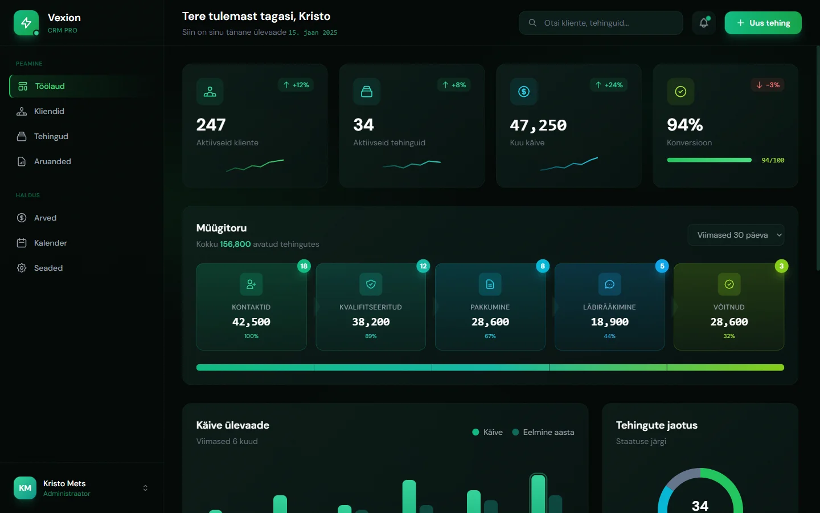Click the Kuu käive dollar icon

pos(524,92)
